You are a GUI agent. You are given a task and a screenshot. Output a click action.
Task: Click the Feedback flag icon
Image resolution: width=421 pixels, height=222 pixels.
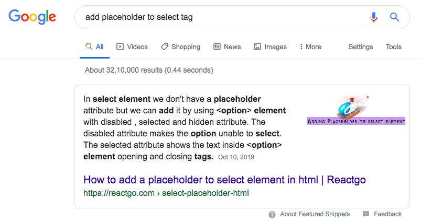366,214
